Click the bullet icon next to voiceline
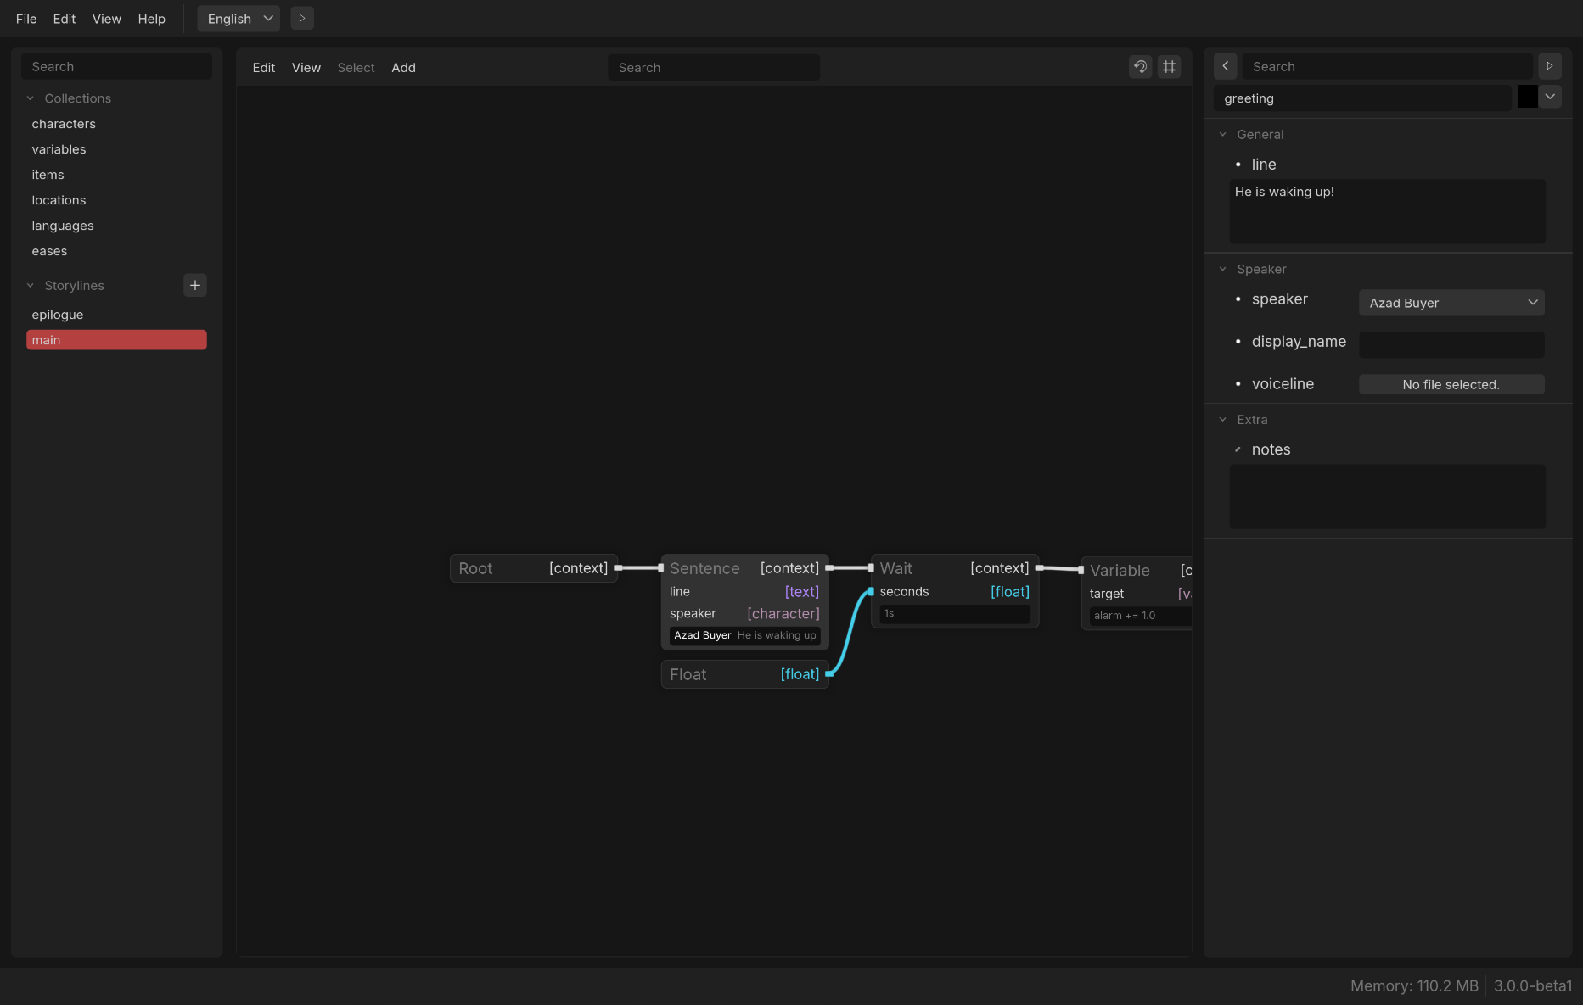 click(1238, 384)
